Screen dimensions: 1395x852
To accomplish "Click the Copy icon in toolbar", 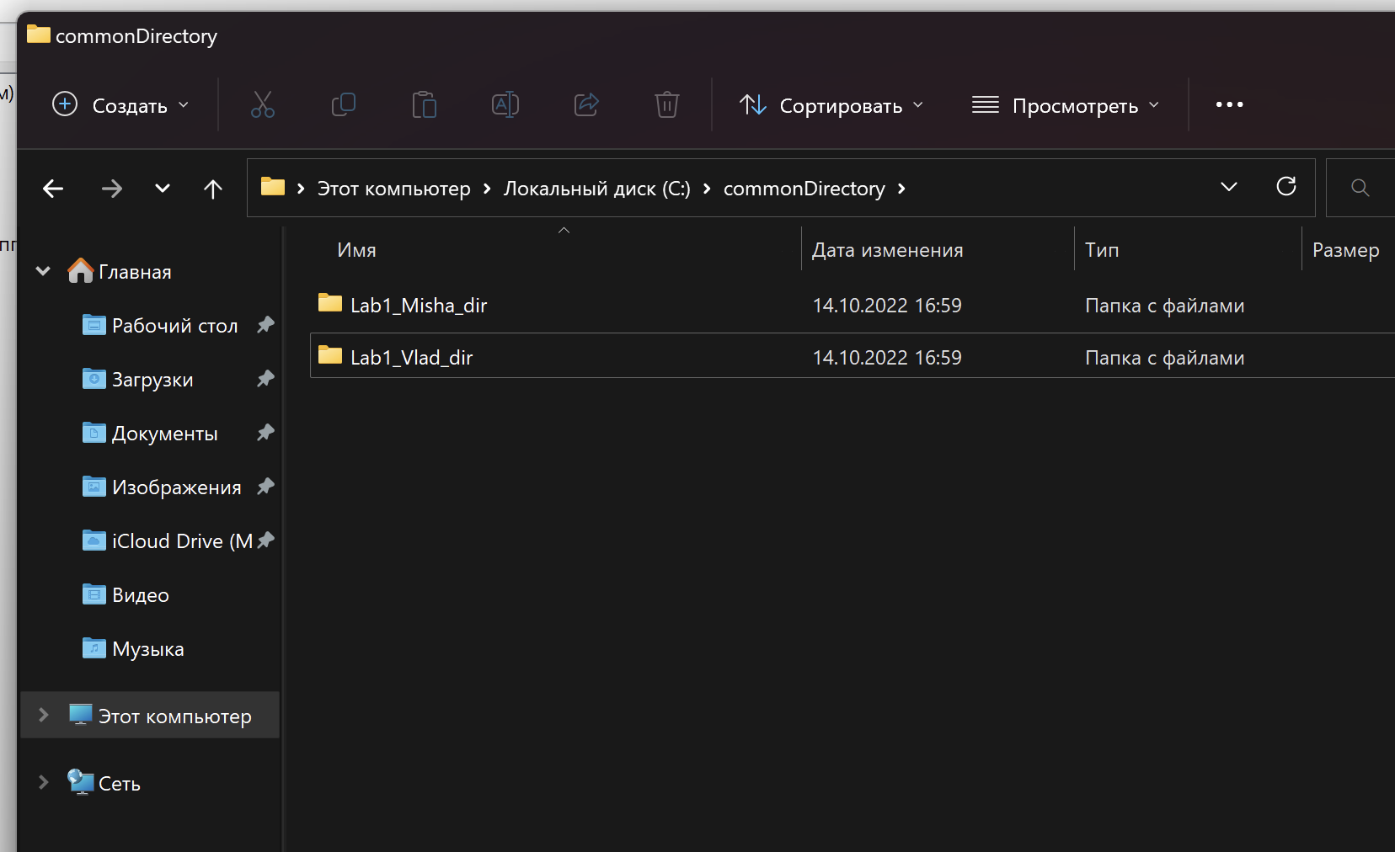I will [x=343, y=105].
